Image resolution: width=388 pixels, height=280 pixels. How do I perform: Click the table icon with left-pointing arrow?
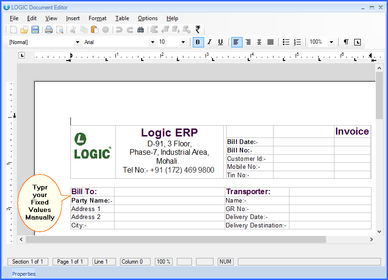165,30
